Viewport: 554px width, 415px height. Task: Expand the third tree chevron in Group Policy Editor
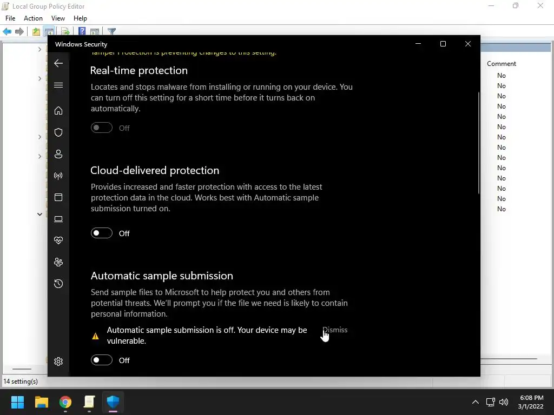coord(39,137)
